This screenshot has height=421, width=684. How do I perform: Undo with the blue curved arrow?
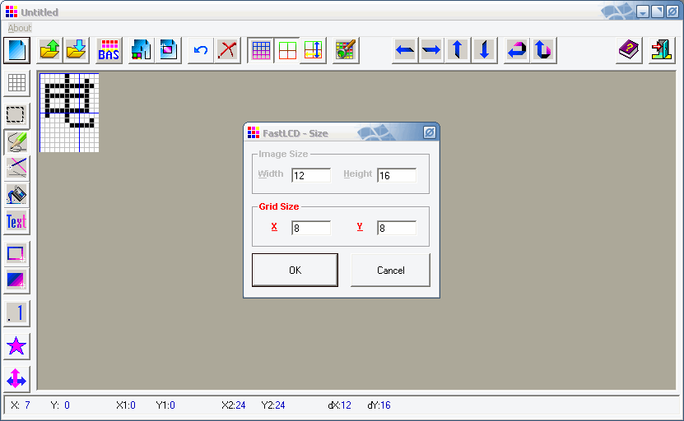[201, 50]
